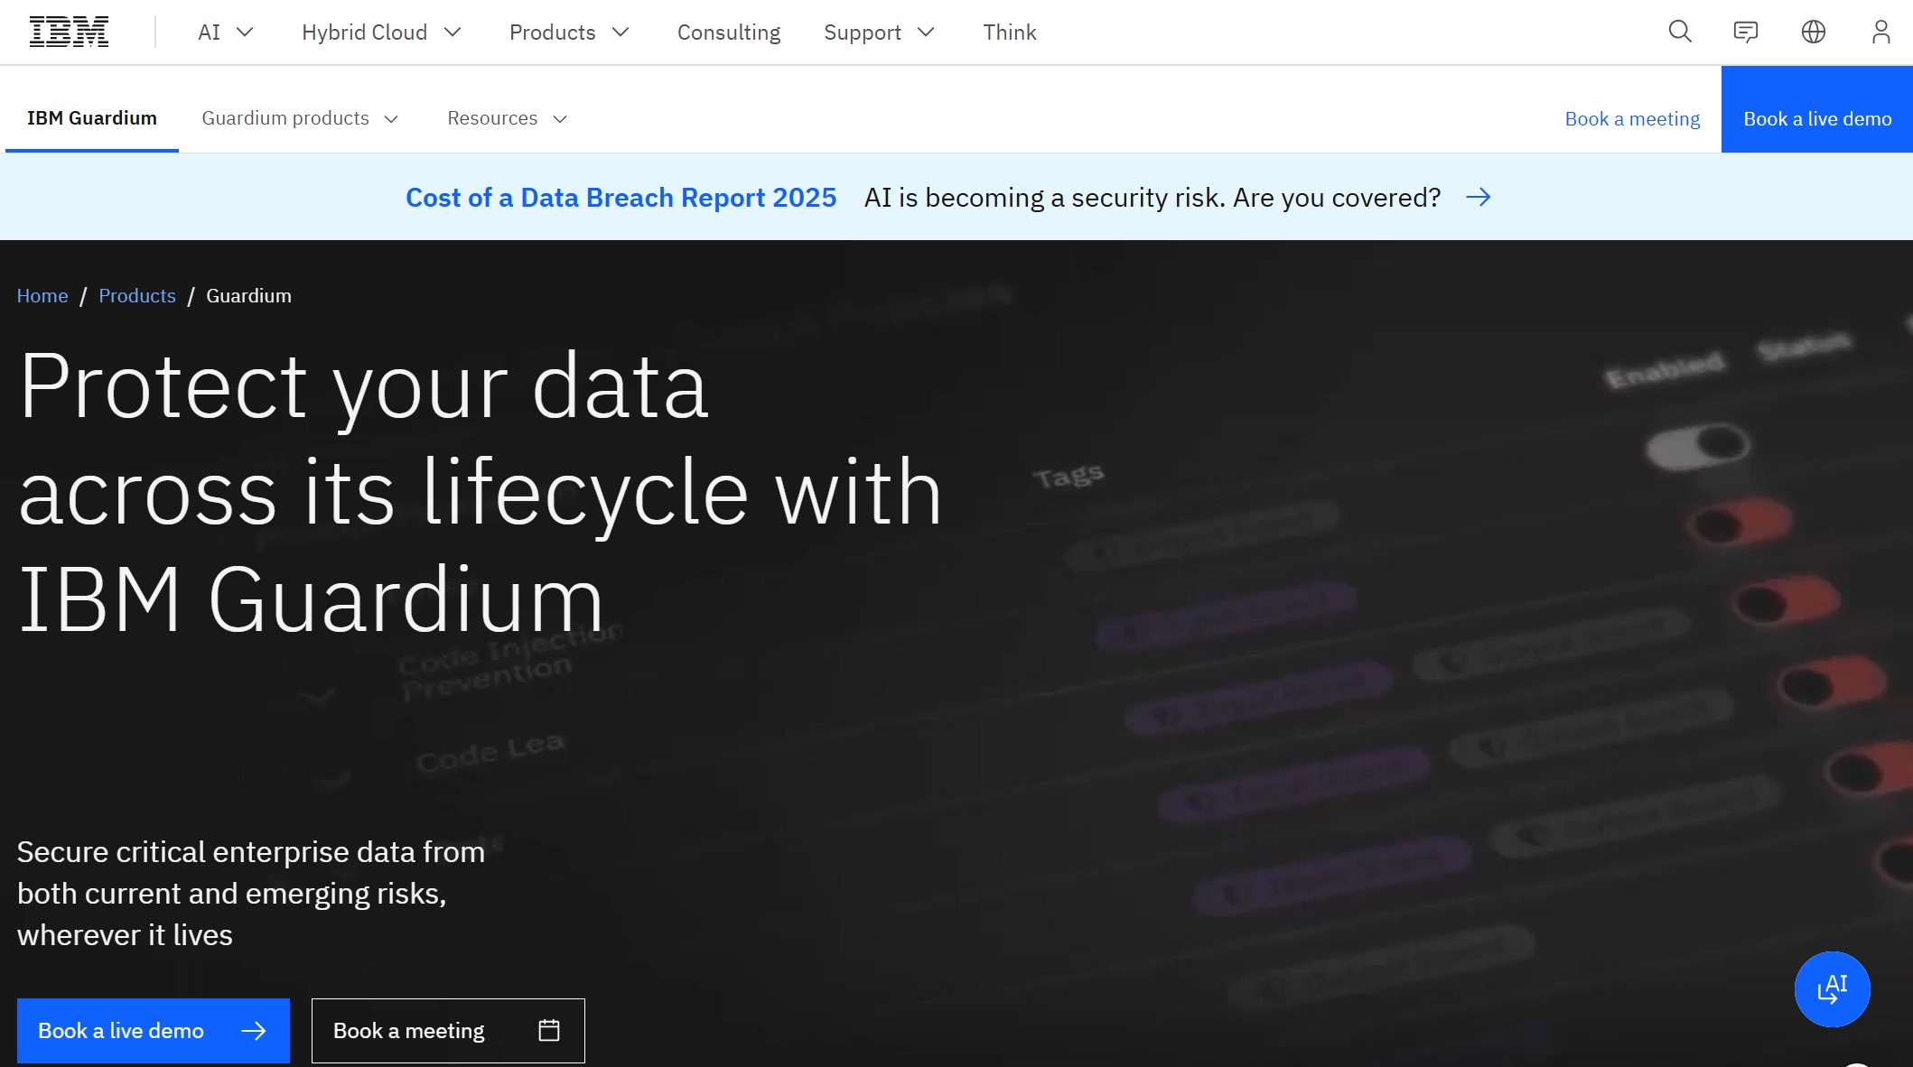Open the globe language selector icon
1913x1067 pixels.
click(1813, 32)
